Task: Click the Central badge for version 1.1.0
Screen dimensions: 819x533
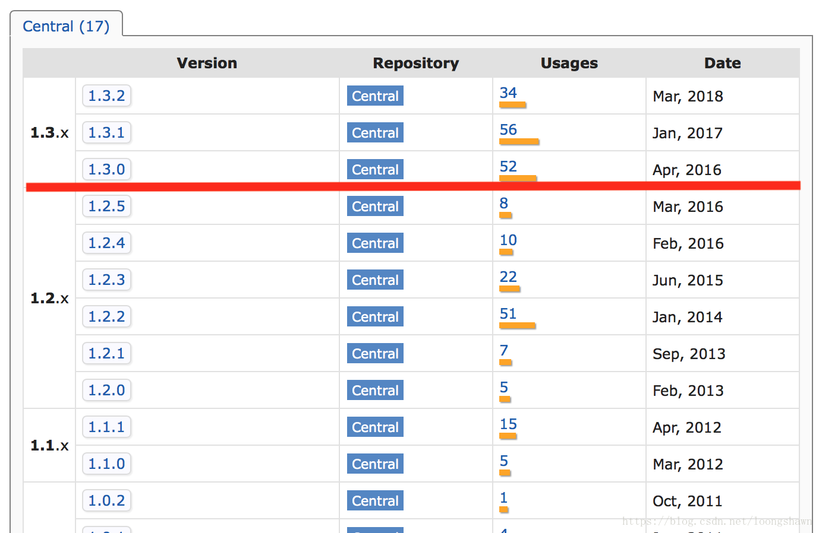Action: click(375, 464)
